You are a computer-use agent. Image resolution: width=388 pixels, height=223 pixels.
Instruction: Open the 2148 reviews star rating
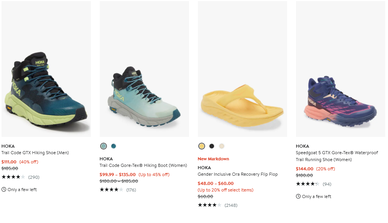(210, 205)
